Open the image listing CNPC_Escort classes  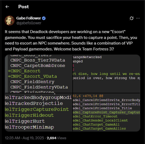(x=39, y=74)
